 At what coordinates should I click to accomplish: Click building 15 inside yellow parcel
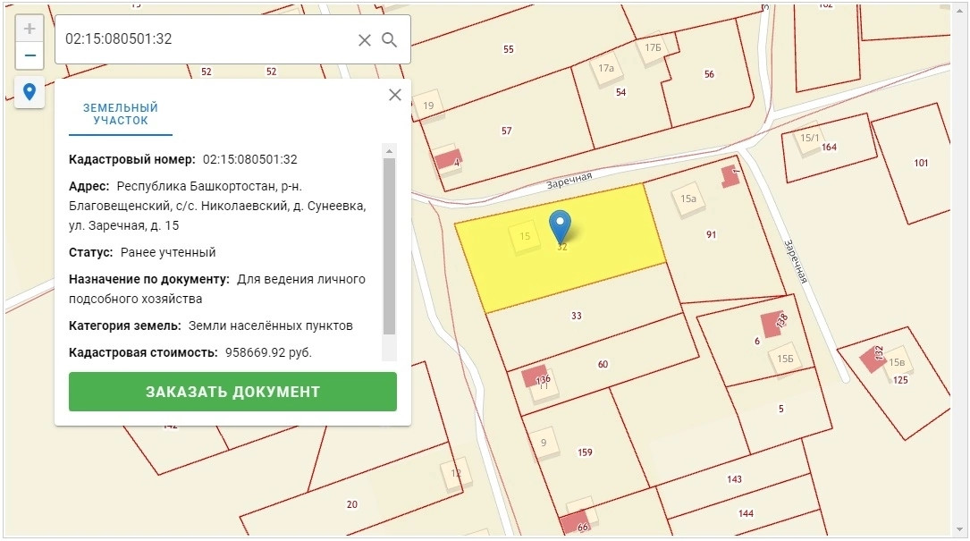(525, 236)
